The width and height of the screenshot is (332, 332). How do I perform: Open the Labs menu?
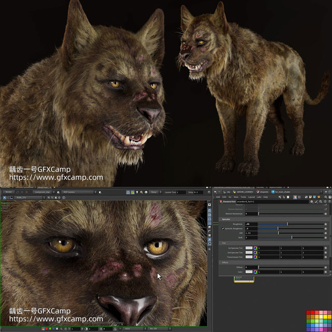(259, 197)
